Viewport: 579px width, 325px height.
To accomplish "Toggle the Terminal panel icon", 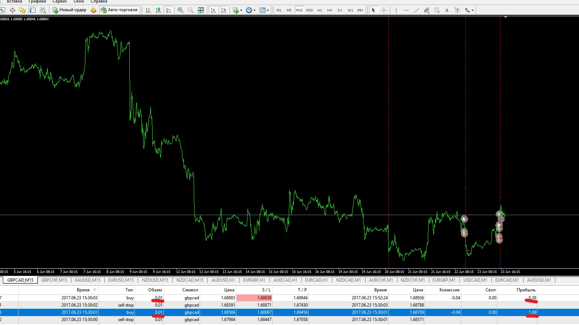I will point(33,10).
